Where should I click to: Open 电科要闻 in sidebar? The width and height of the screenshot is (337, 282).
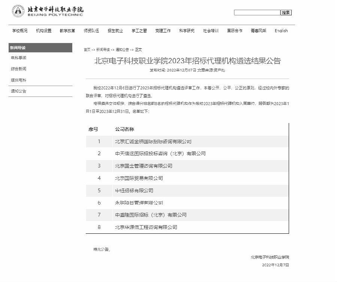point(18,58)
